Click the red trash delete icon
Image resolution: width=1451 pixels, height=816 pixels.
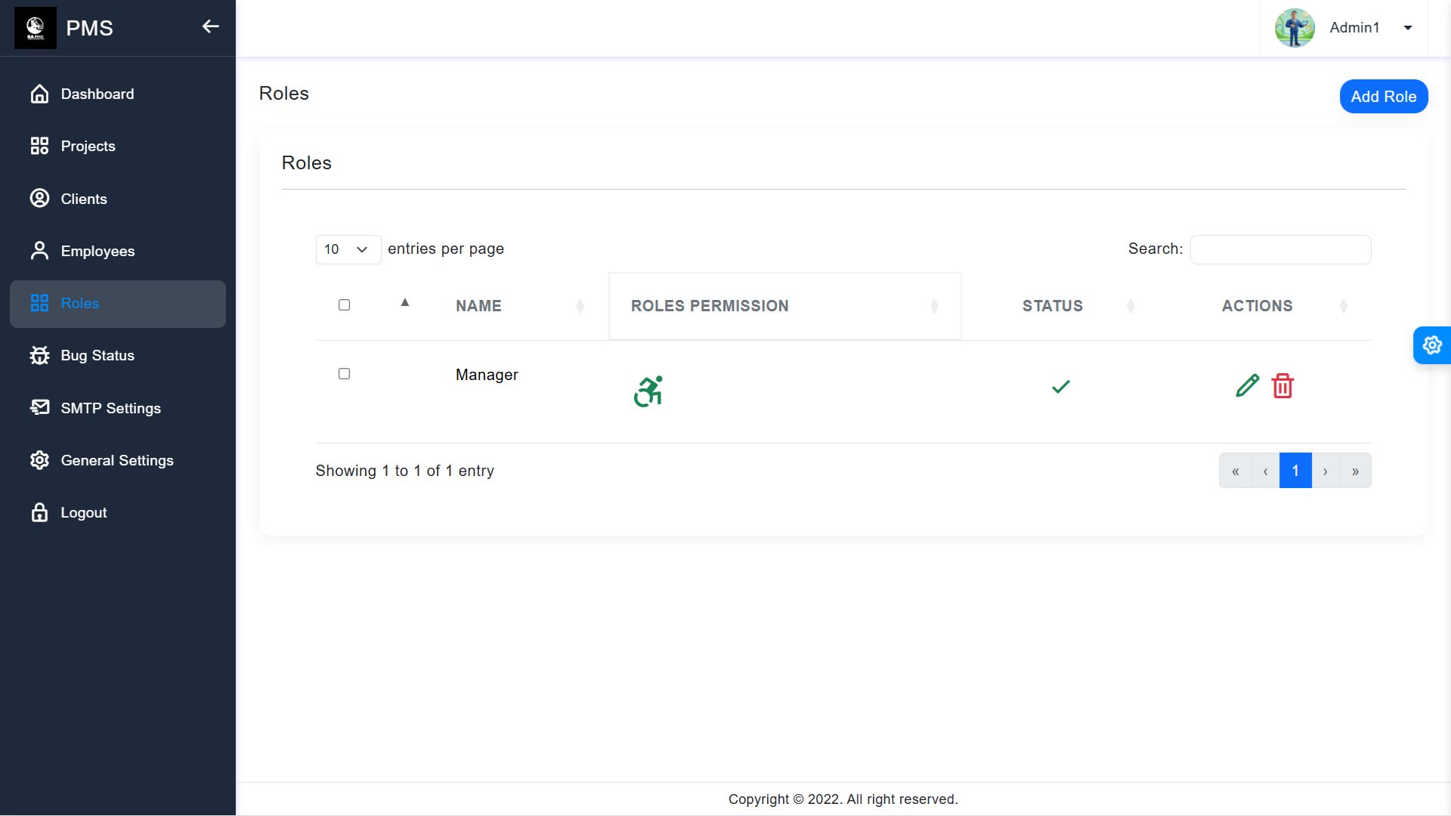pos(1282,386)
